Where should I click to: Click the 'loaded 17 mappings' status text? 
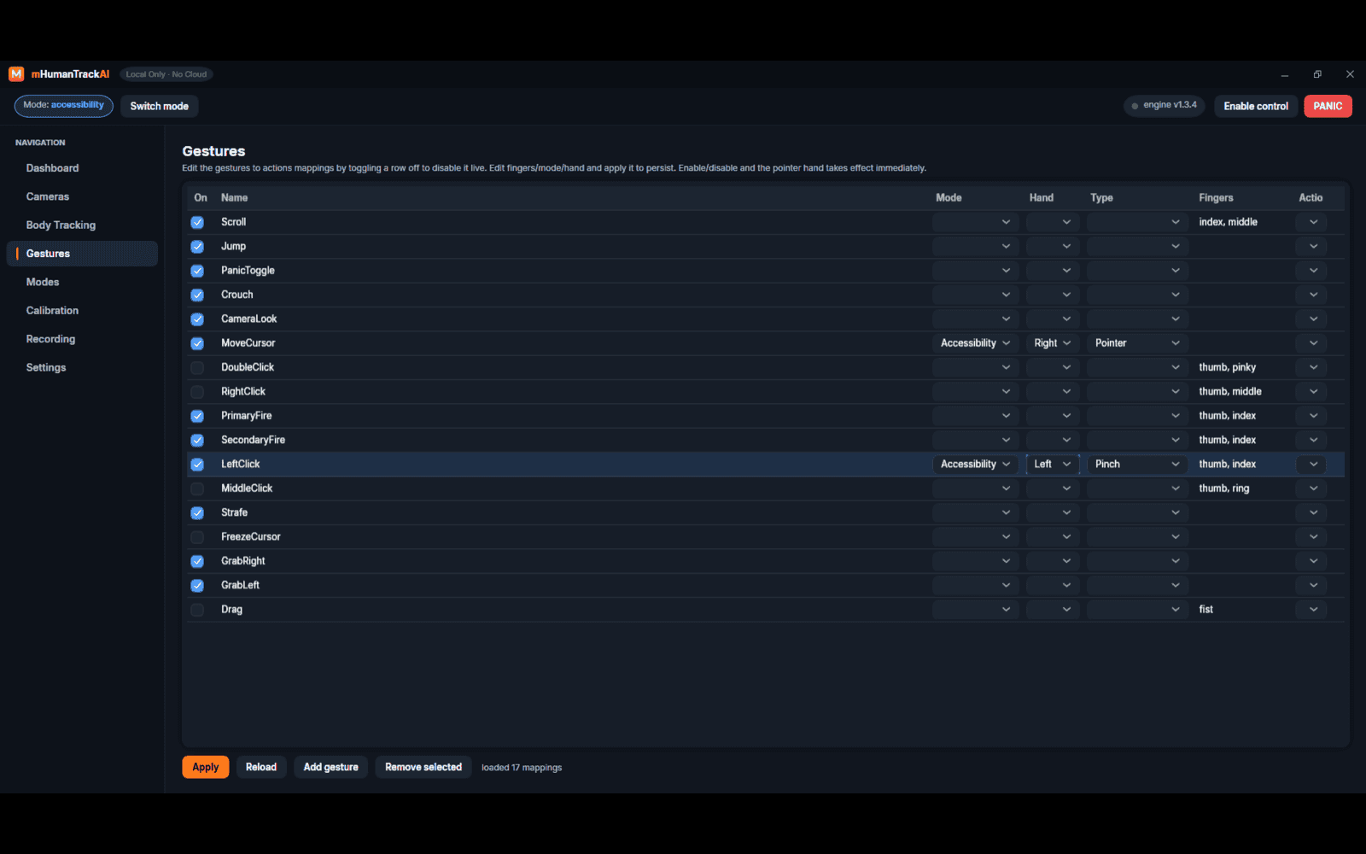coord(522,768)
